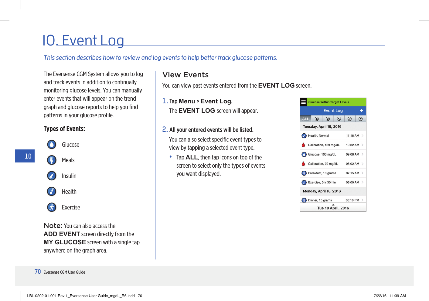Filter events by insulin syringe tab
This screenshot has height=301, width=429.
339,119
